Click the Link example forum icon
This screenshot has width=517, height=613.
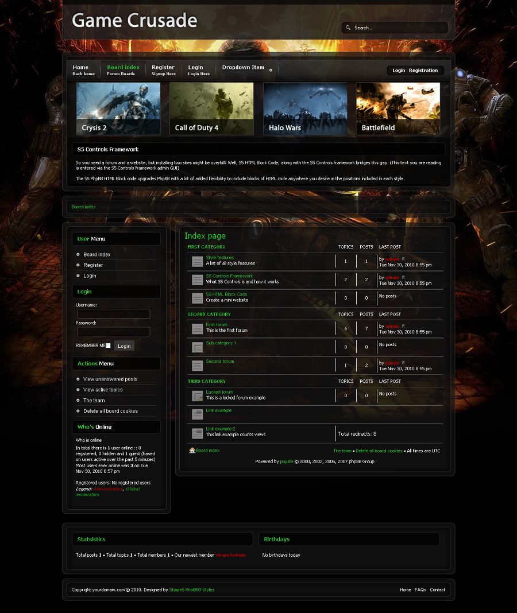[x=197, y=414]
